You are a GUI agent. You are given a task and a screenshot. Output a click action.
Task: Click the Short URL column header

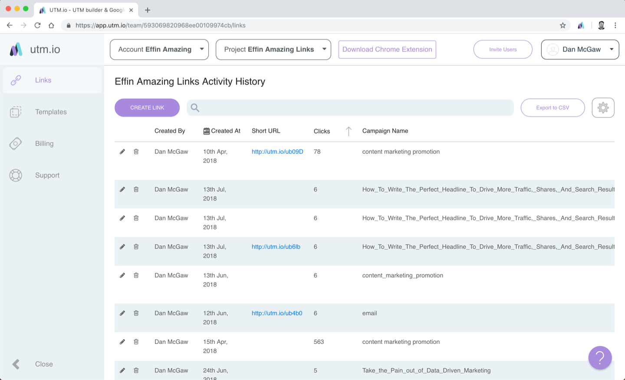[x=266, y=131]
